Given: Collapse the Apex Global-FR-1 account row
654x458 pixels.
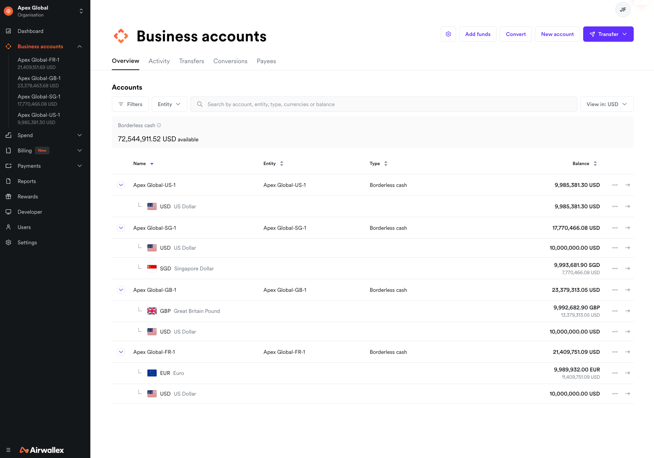Looking at the screenshot, I should (121, 352).
